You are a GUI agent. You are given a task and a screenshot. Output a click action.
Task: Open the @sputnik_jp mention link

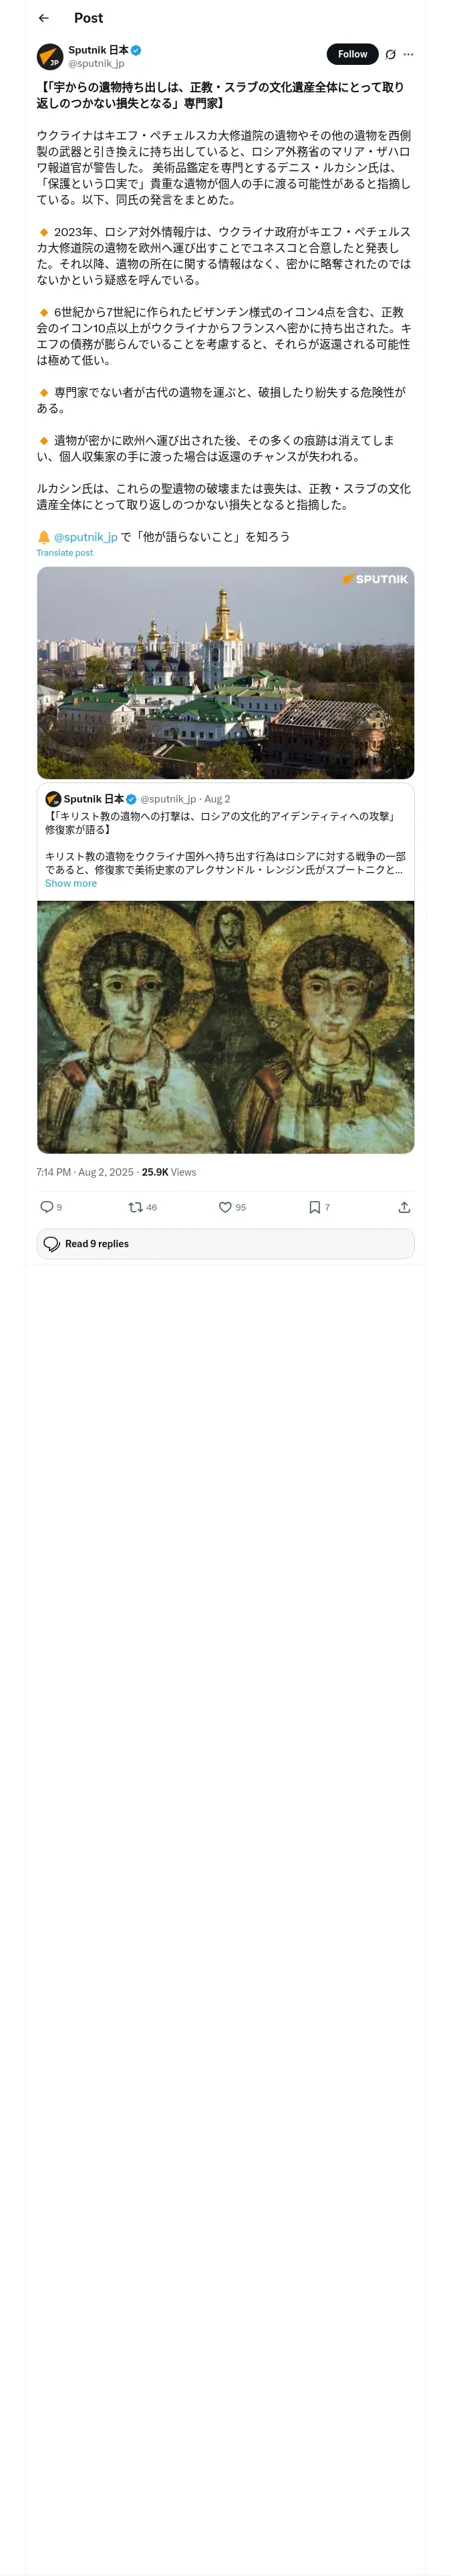pos(86,537)
